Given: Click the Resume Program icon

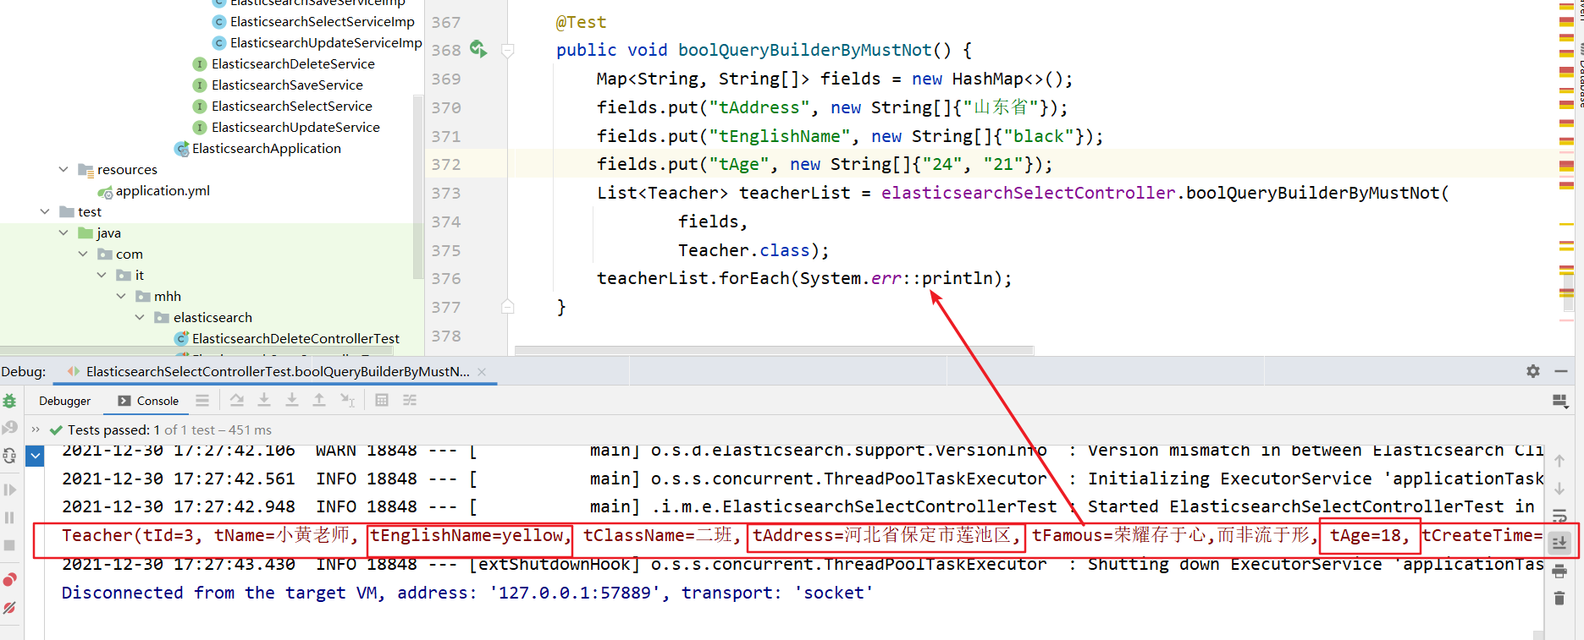Looking at the screenshot, I should 9,490.
